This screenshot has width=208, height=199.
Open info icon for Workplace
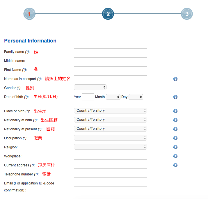(175, 156)
